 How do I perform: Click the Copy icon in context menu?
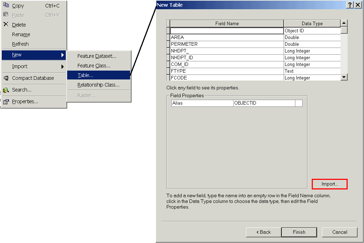point(6,5)
